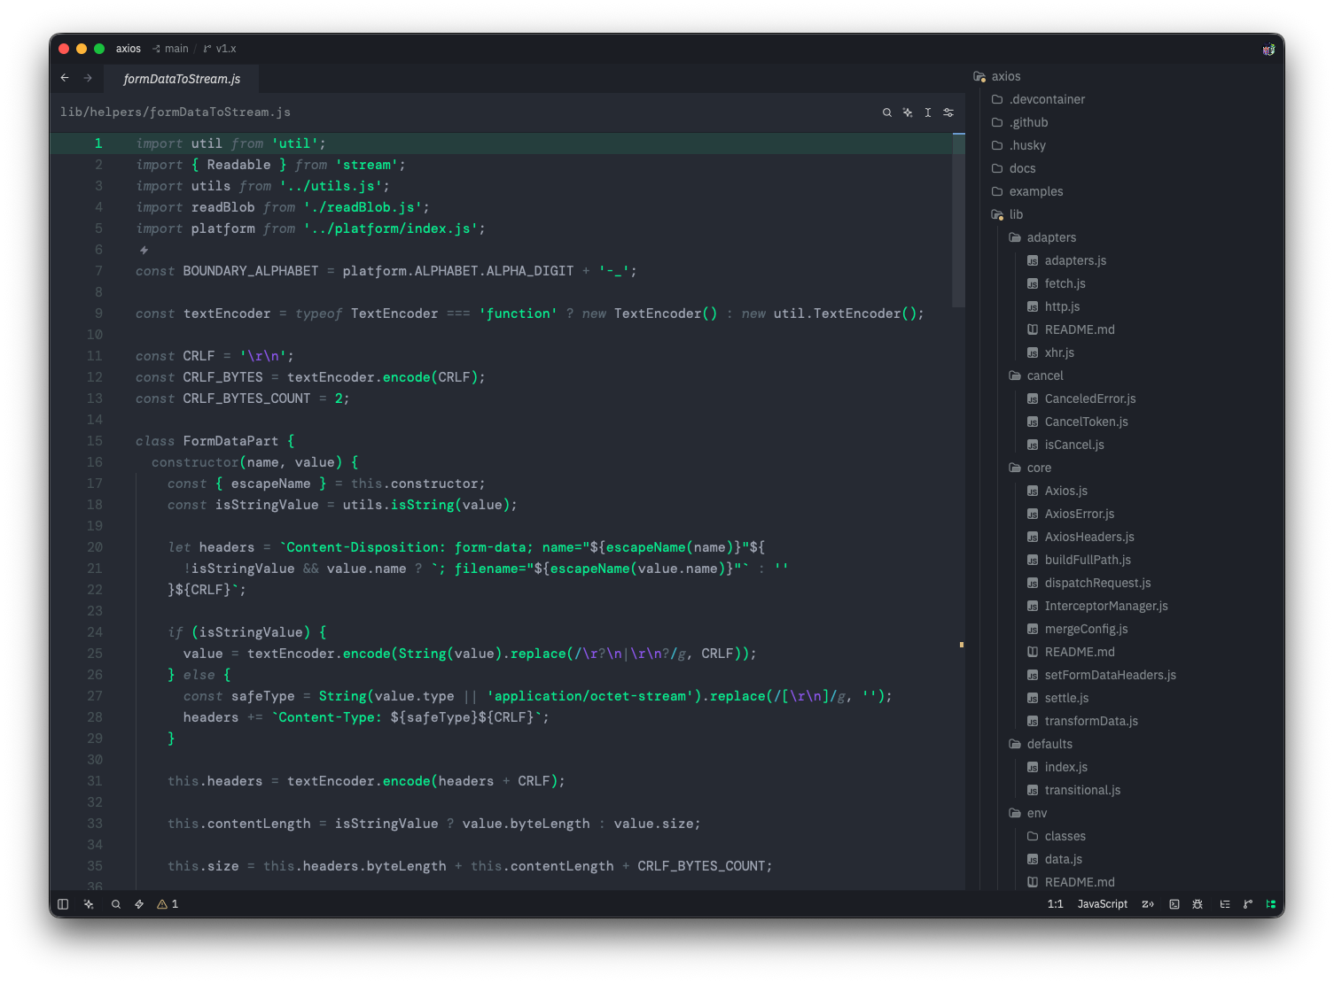The width and height of the screenshot is (1334, 983).
Task: Click the 1:1 cursor position button
Action: coord(1055,904)
